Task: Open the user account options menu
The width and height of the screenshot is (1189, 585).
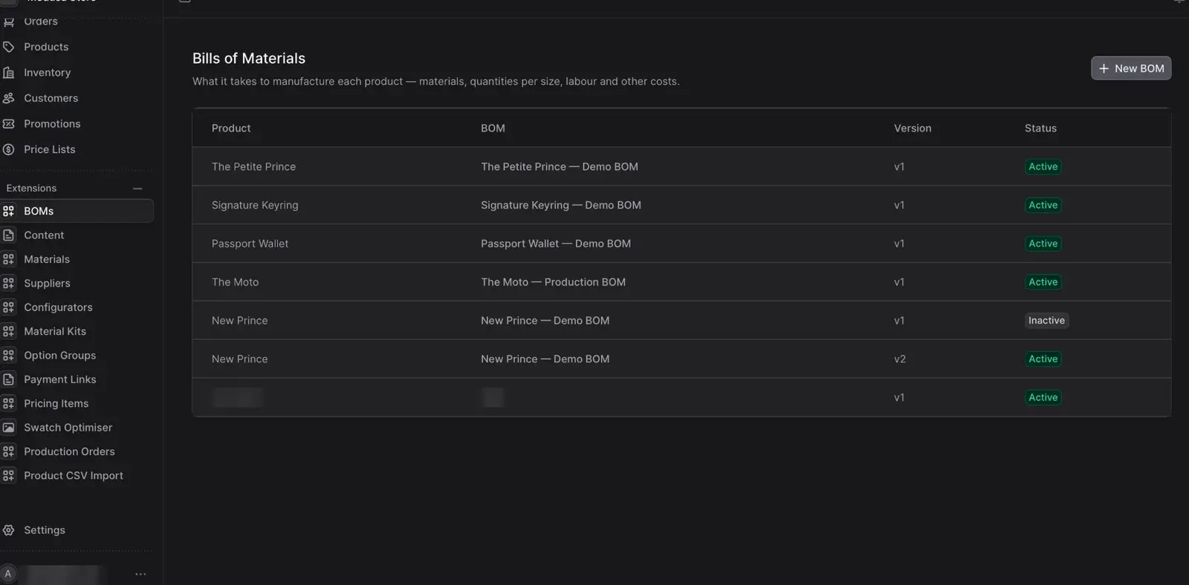Action: pyautogui.click(x=140, y=574)
